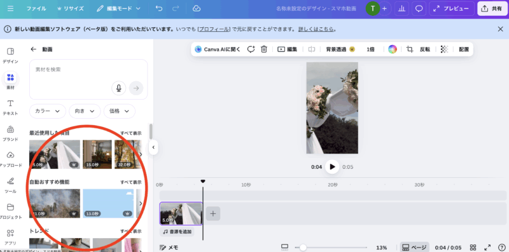Open the 配置 position panel
The image size is (509, 252).
point(464,50)
